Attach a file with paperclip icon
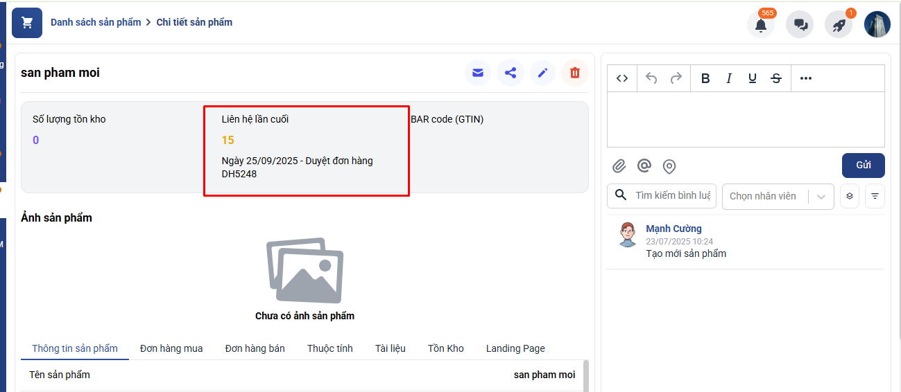This screenshot has width=901, height=392. point(619,166)
